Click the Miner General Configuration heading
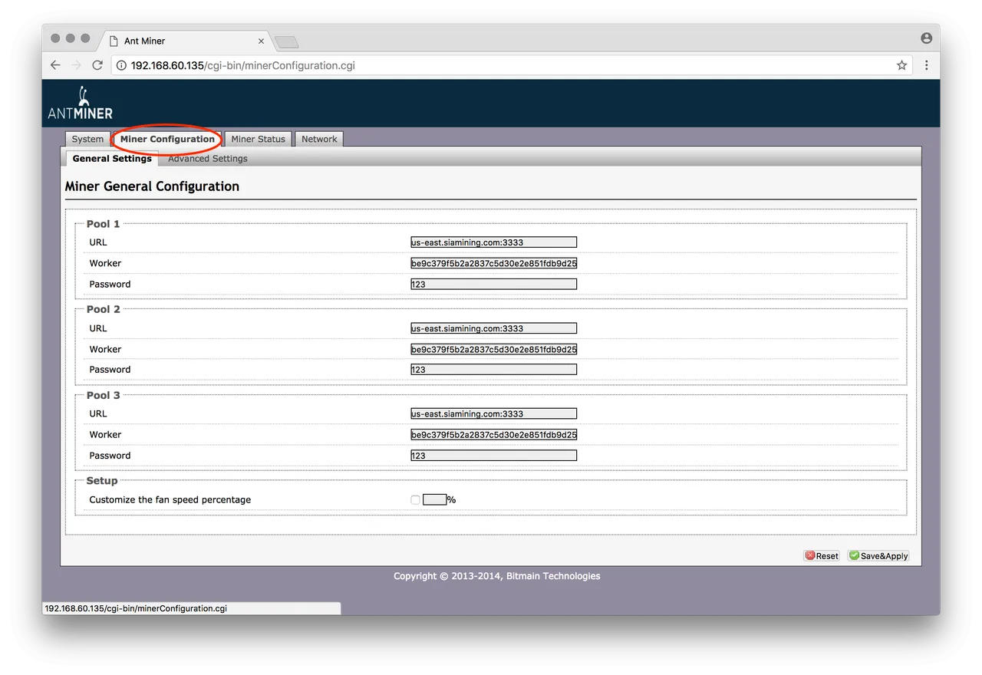The width and height of the screenshot is (982, 675). click(x=152, y=186)
